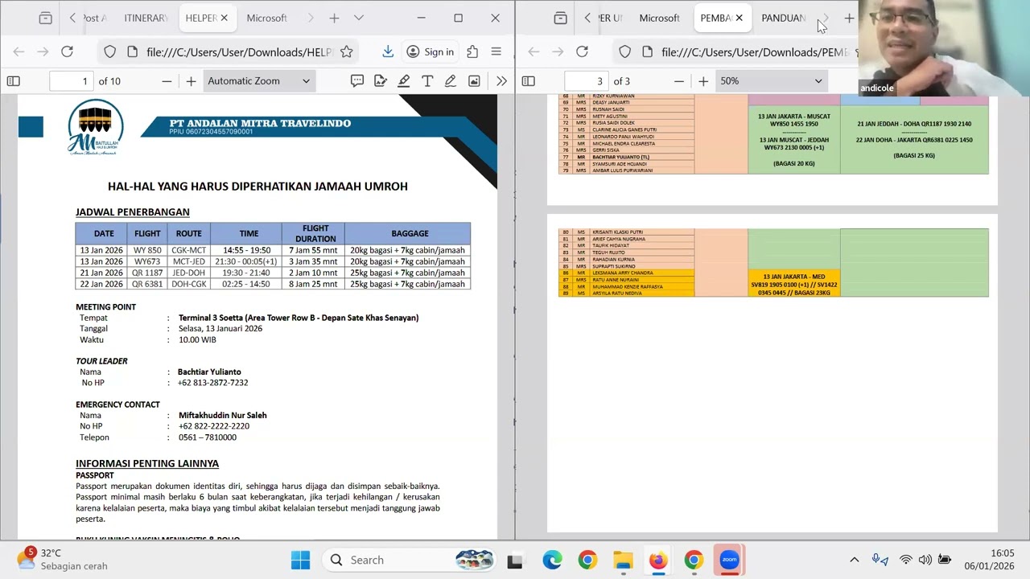Click the phone number +62 813-2872-7232

point(212,383)
